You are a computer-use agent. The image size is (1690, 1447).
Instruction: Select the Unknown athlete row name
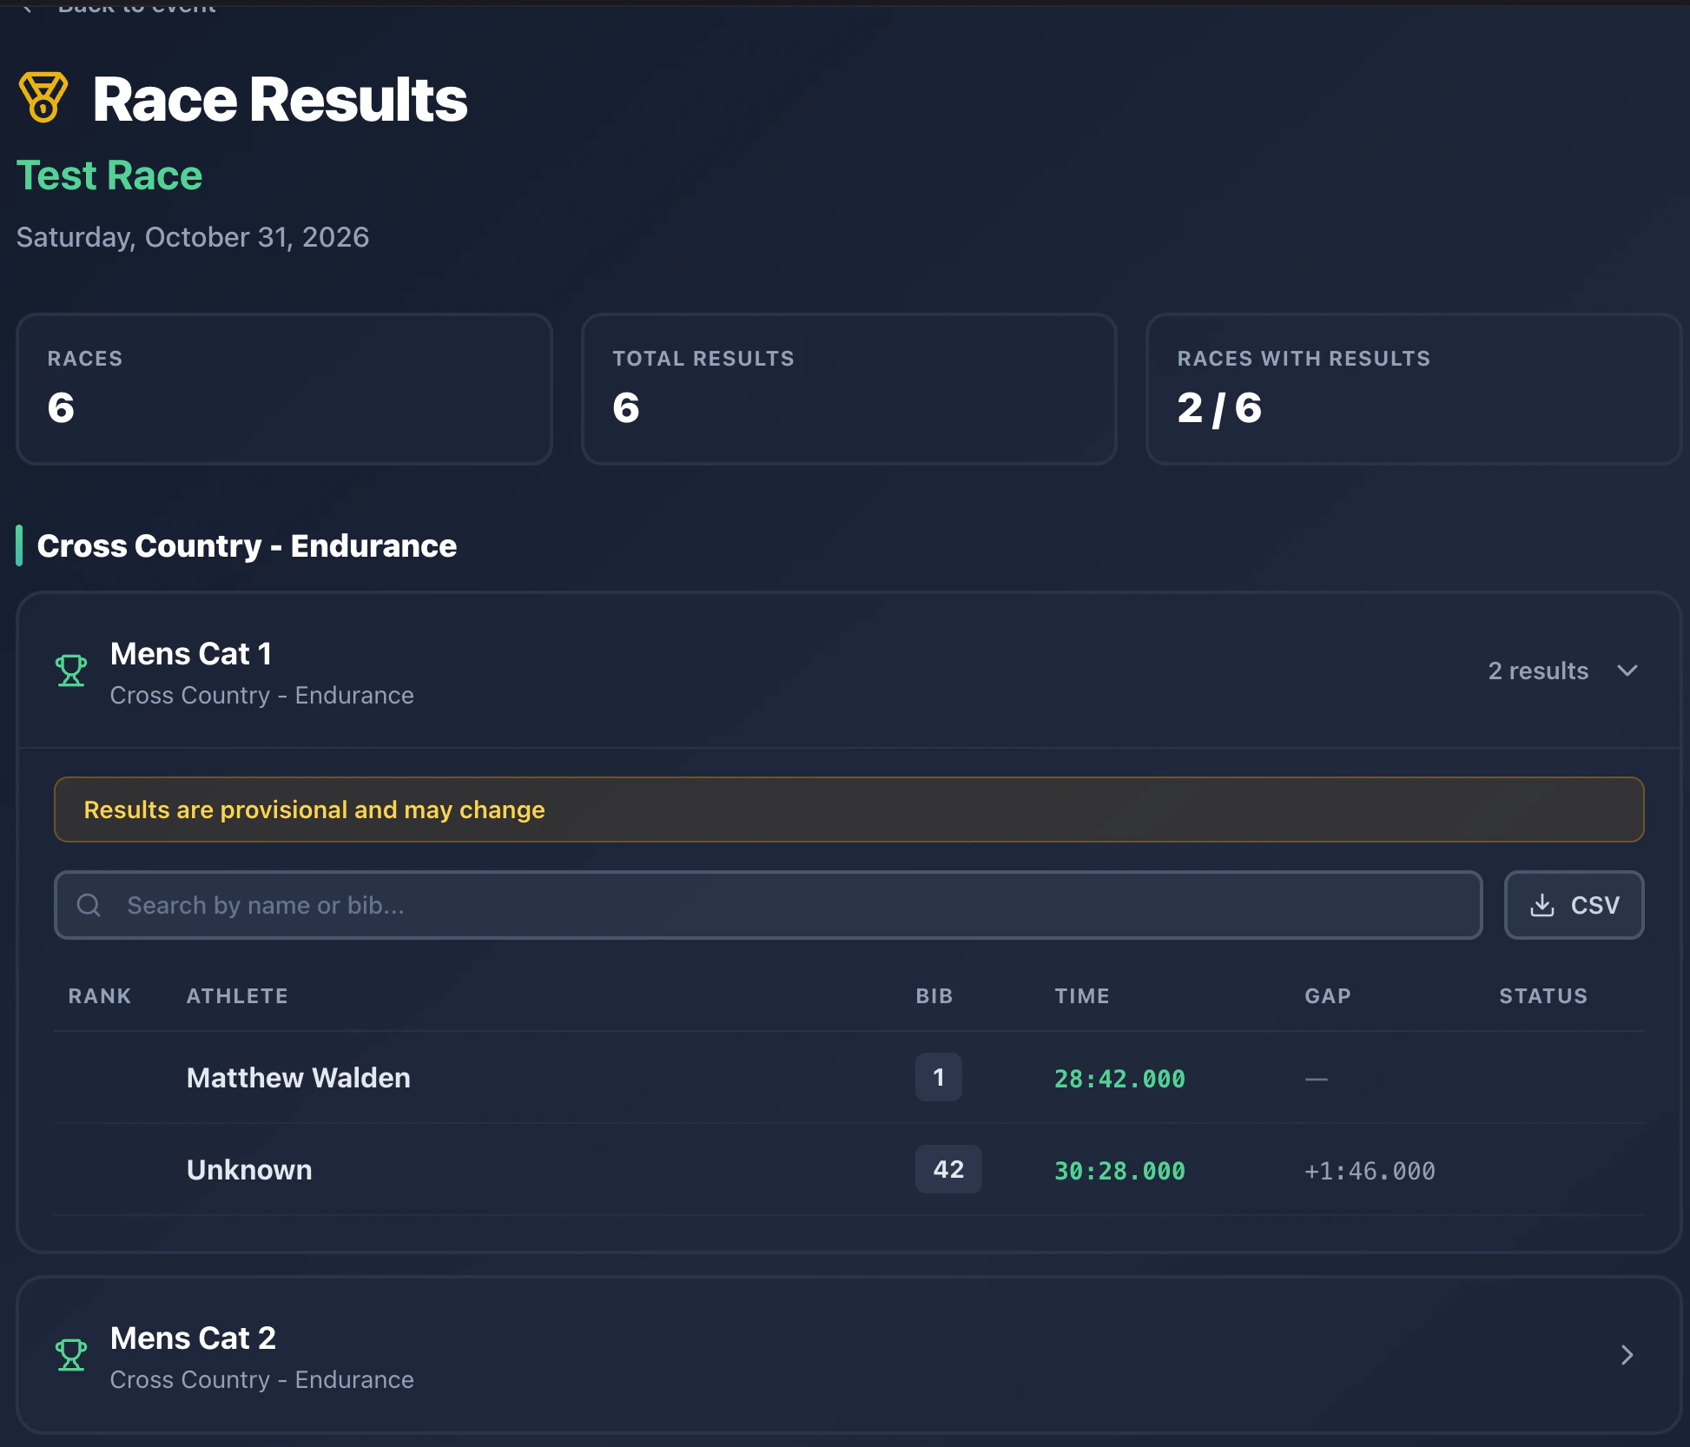click(x=249, y=1170)
